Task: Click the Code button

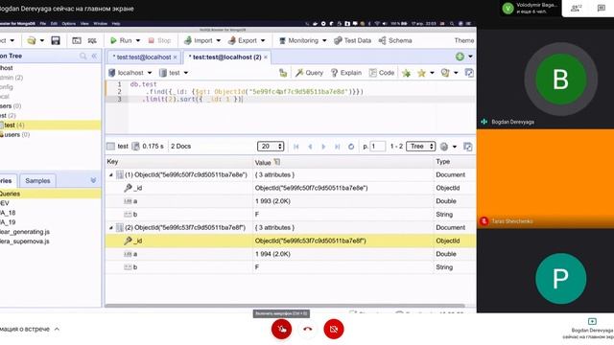Action: [382, 73]
